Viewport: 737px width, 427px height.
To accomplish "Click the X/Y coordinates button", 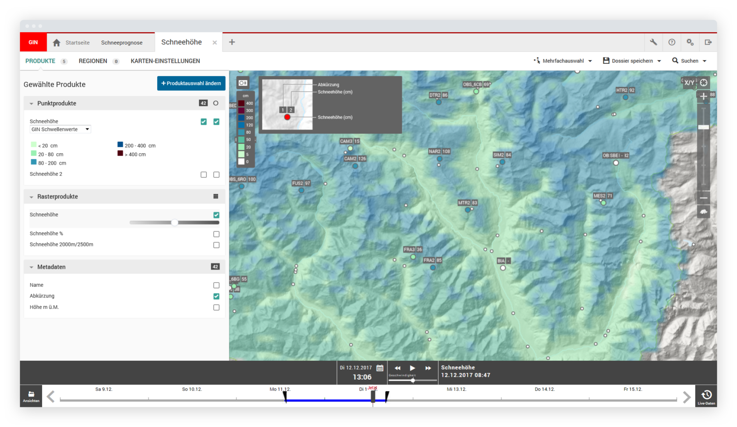I will coord(690,83).
